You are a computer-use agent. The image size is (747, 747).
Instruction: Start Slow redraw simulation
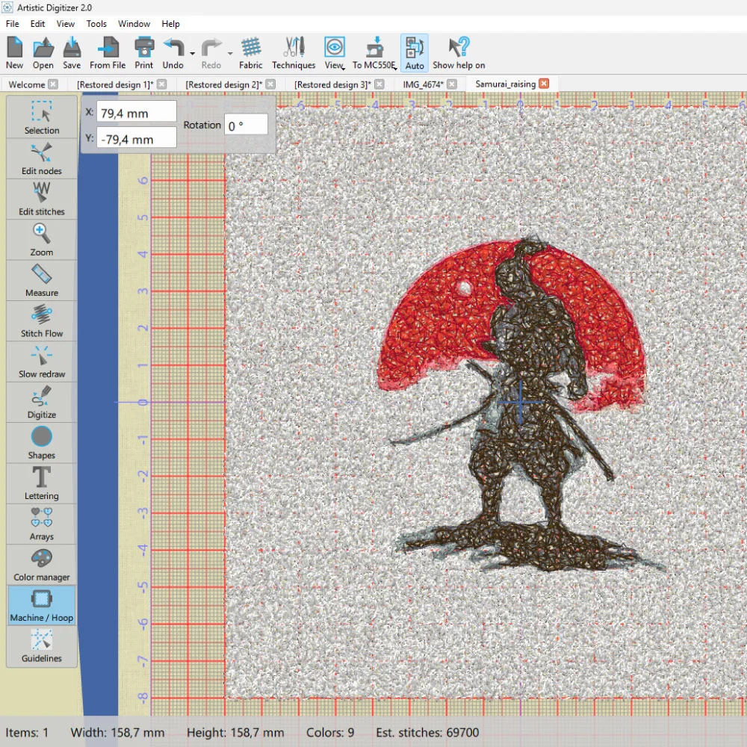[x=41, y=362]
